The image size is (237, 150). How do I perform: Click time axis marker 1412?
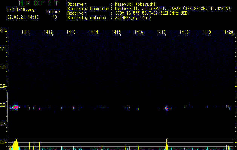click(48, 32)
